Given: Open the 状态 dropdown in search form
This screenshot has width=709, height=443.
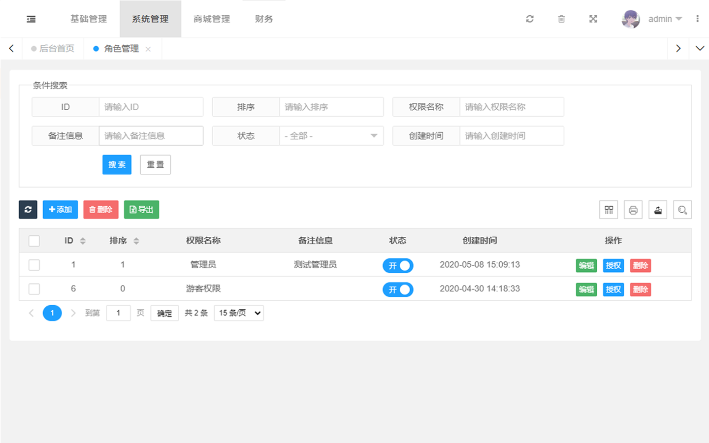Looking at the screenshot, I should tap(331, 136).
